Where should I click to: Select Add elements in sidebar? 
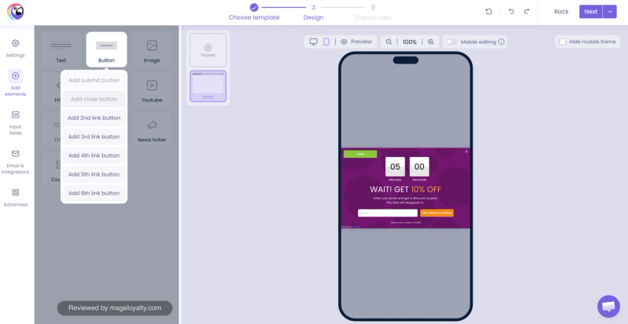[x=15, y=82]
